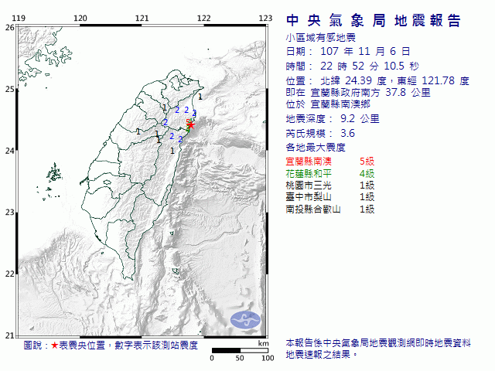495x371 pixels.
Task: Click the southernmost intensity 1 station marker
Action: pos(172,150)
